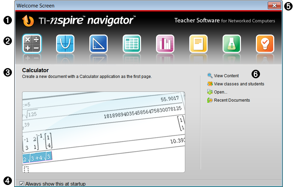The image size is (296, 187).
Task: Click the magnifier icon beside View Content
Action: pyautogui.click(x=210, y=76)
